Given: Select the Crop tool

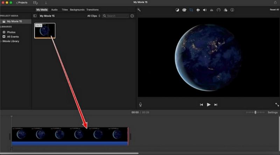Looking at the screenshot, I should (191, 10).
